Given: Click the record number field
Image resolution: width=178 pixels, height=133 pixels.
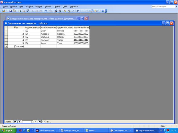Looking at the screenshot, I should (x=28, y=122).
